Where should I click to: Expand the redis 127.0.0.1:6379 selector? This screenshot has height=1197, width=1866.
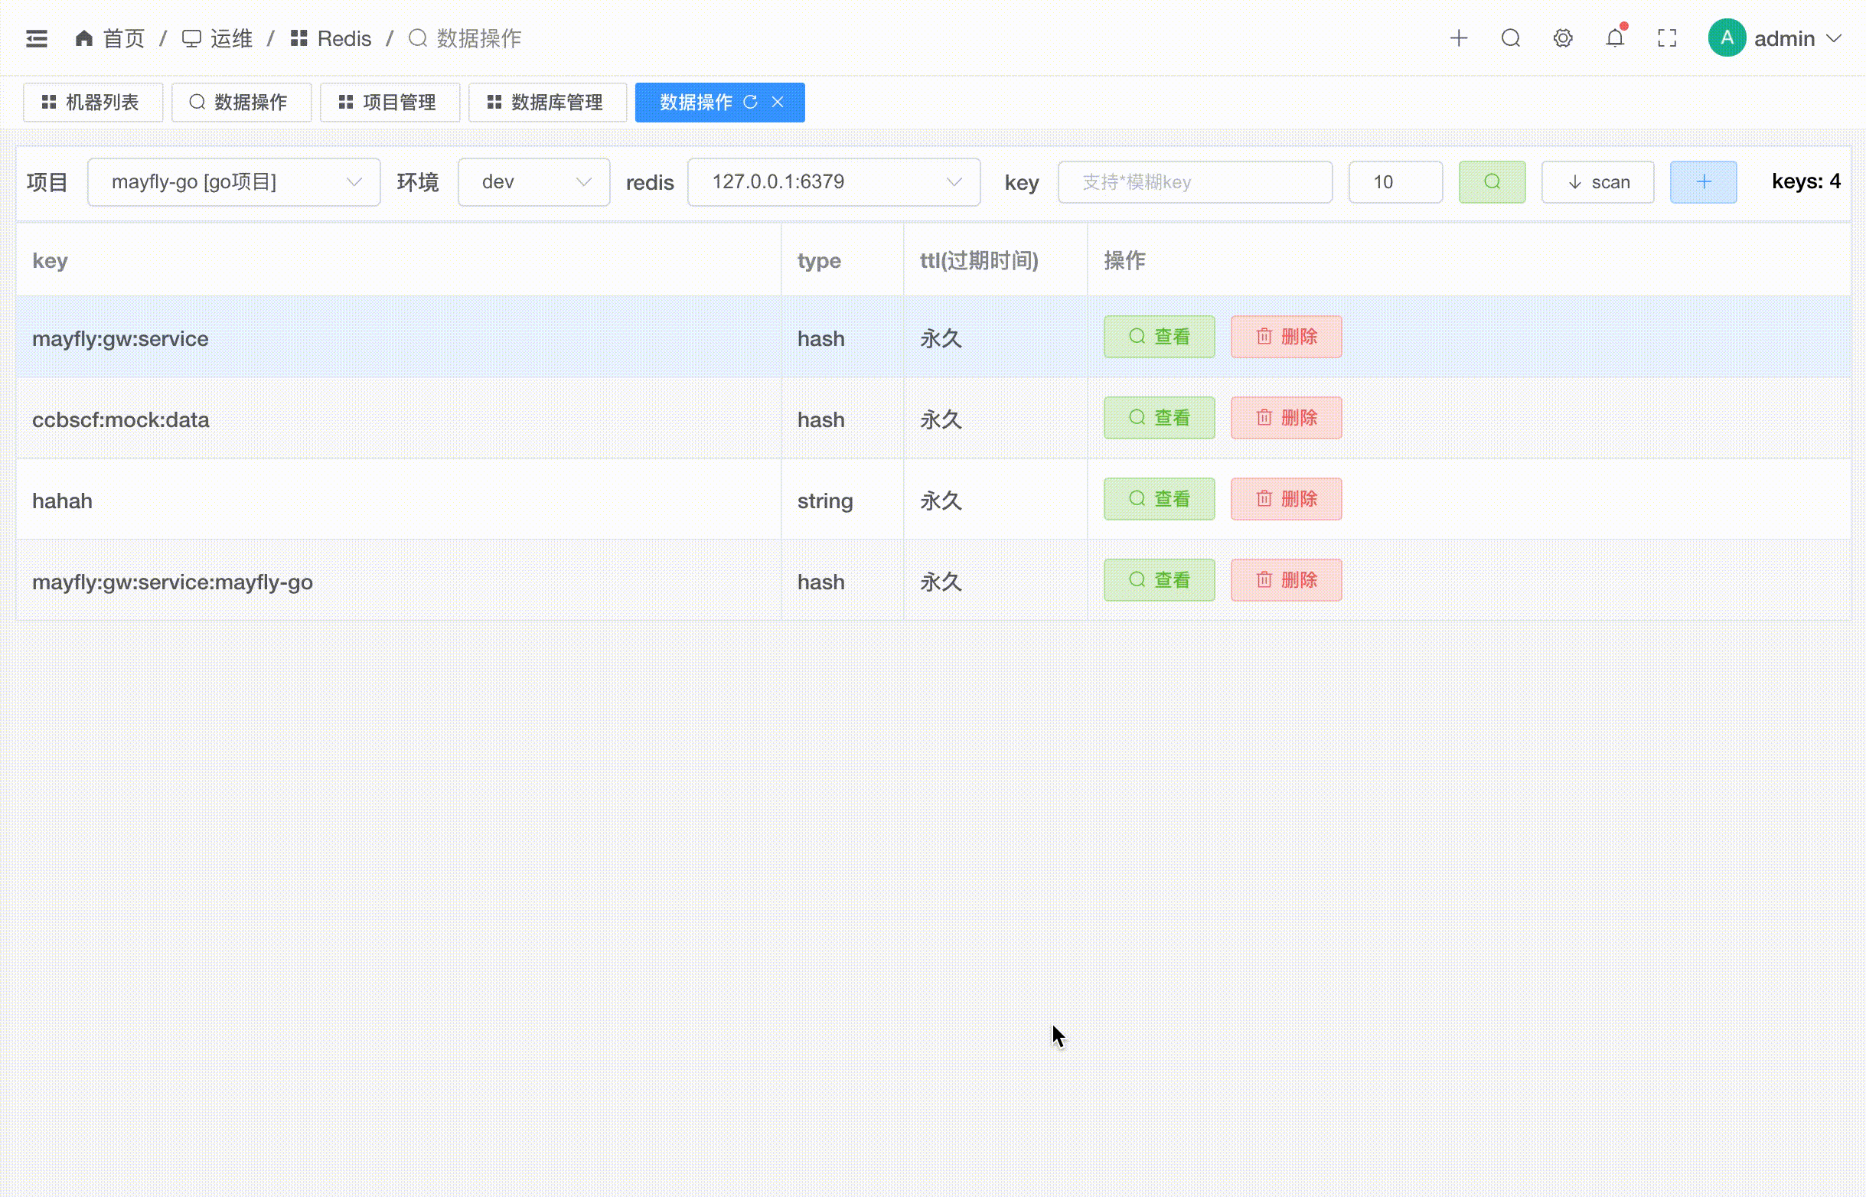coord(834,182)
